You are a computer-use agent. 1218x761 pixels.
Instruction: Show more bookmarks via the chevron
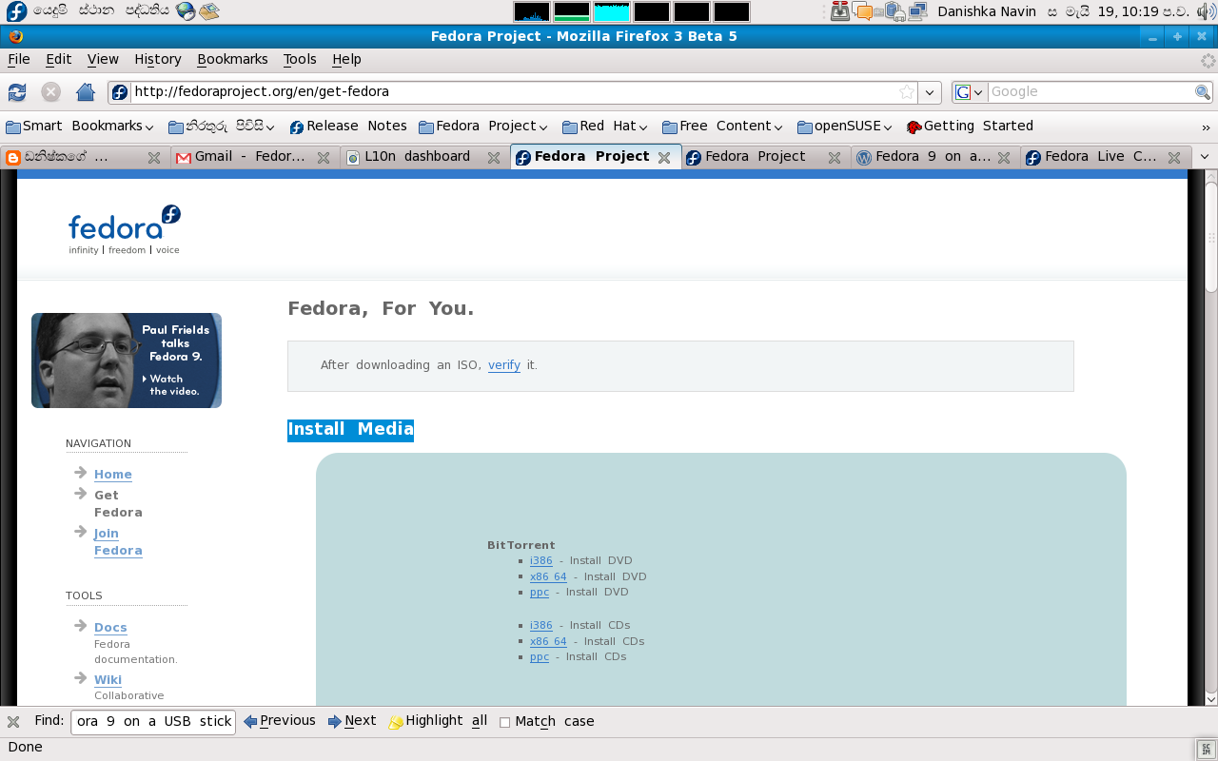[x=1207, y=127]
